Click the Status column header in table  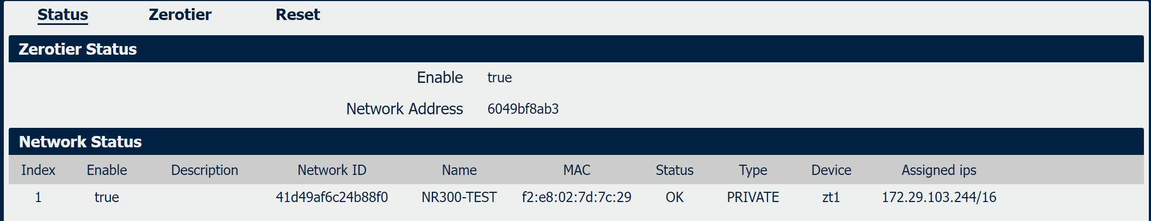point(674,170)
